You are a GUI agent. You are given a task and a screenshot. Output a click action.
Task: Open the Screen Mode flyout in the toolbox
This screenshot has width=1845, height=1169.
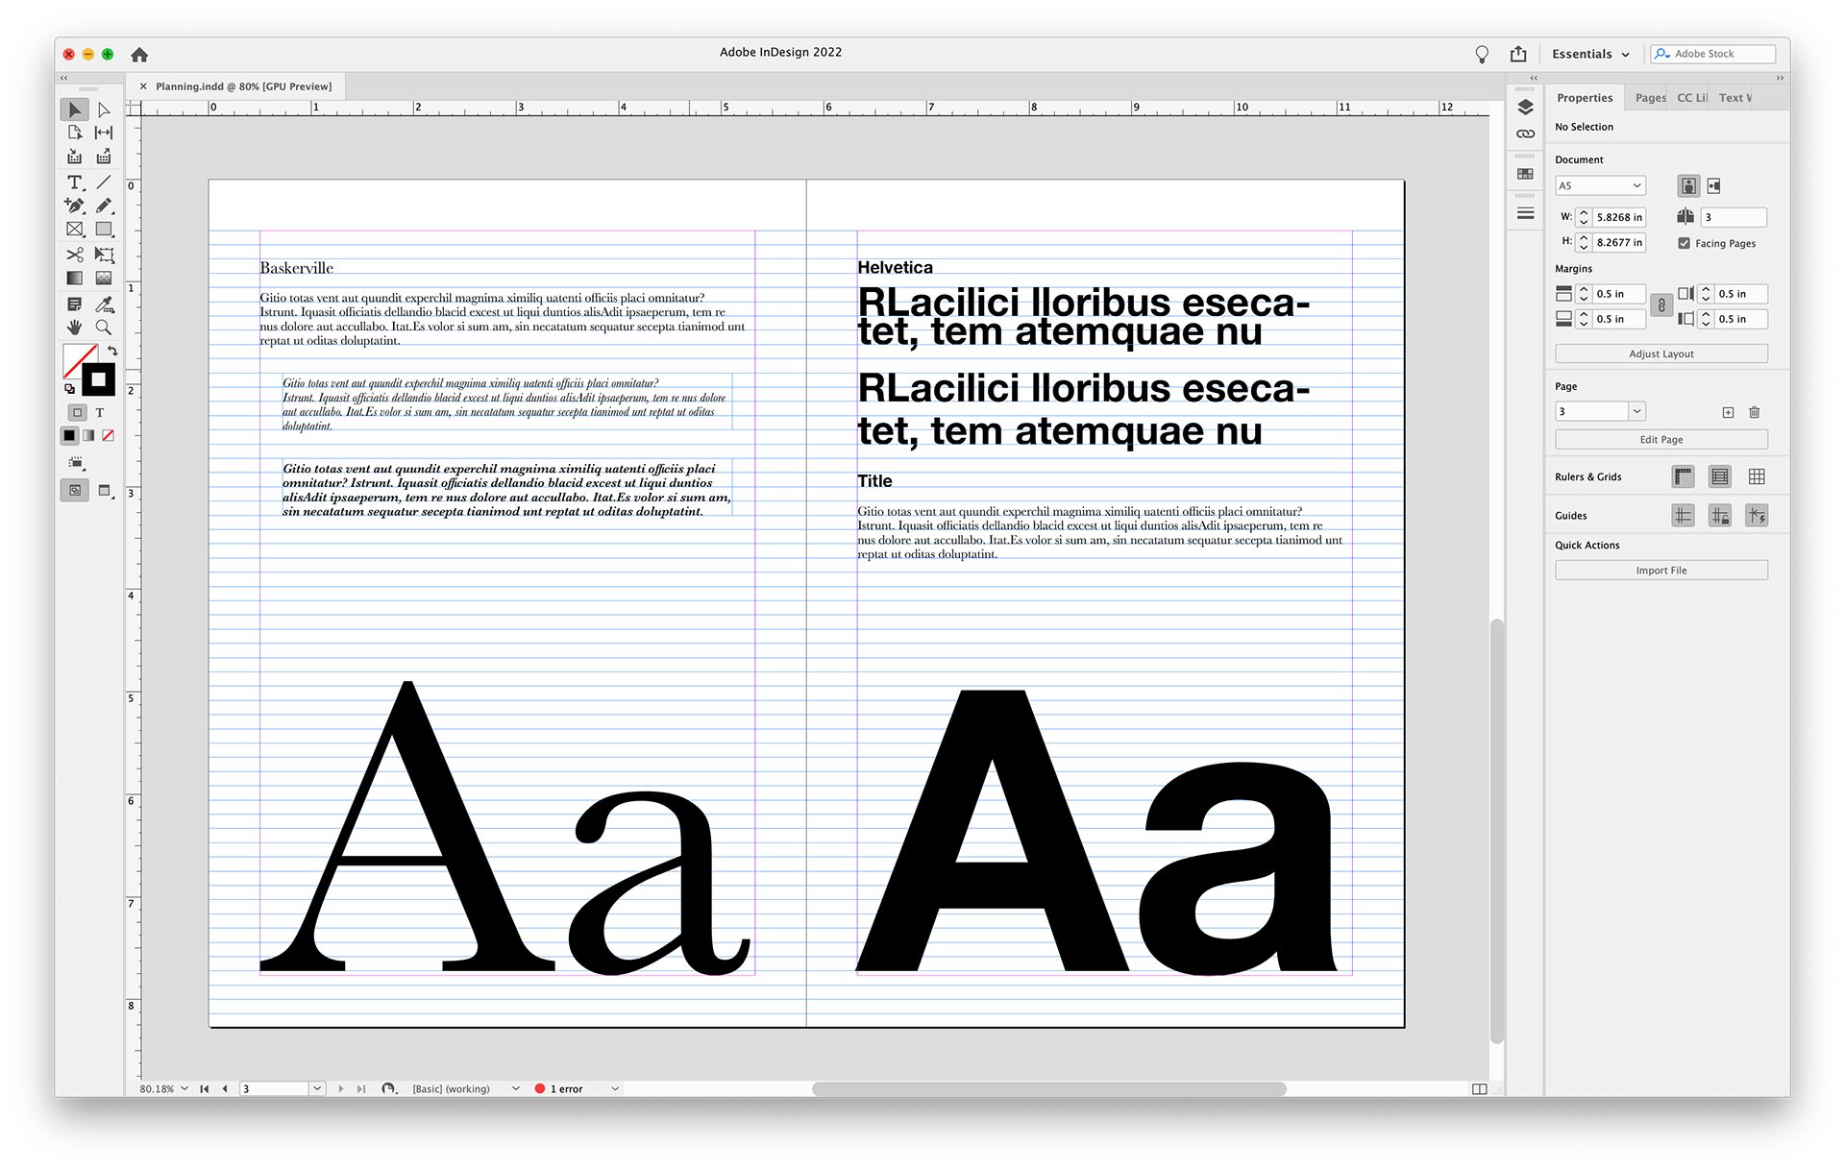pos(105,491)
